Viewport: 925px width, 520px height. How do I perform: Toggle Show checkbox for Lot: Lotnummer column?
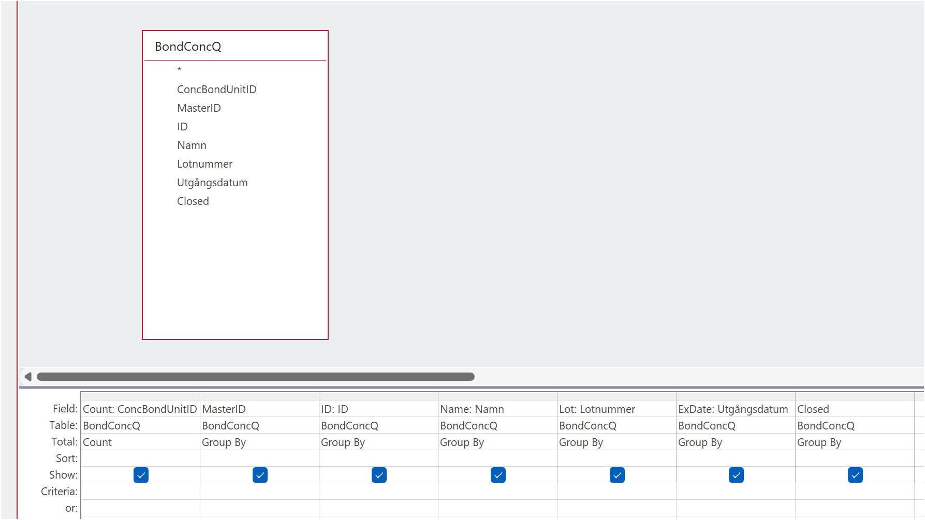pyautogui.click(x=616, y=474)
